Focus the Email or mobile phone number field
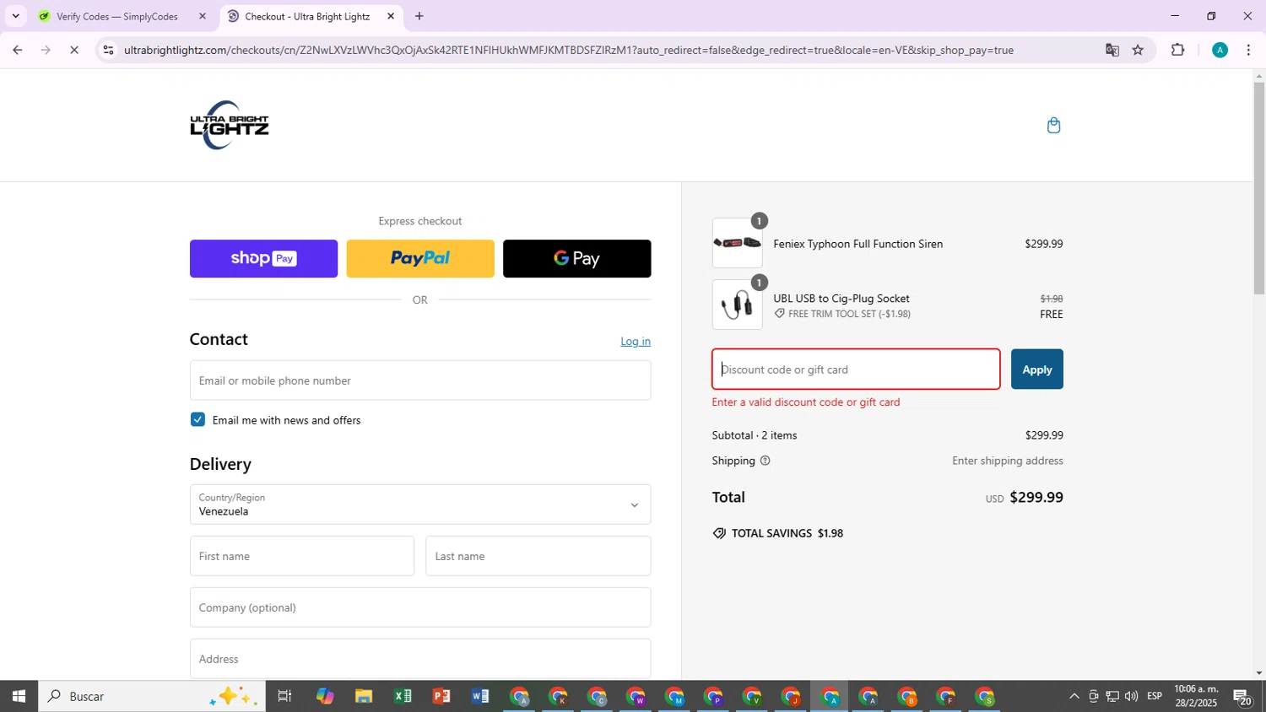Screen dimensions: 1266x712 [420, 380]
